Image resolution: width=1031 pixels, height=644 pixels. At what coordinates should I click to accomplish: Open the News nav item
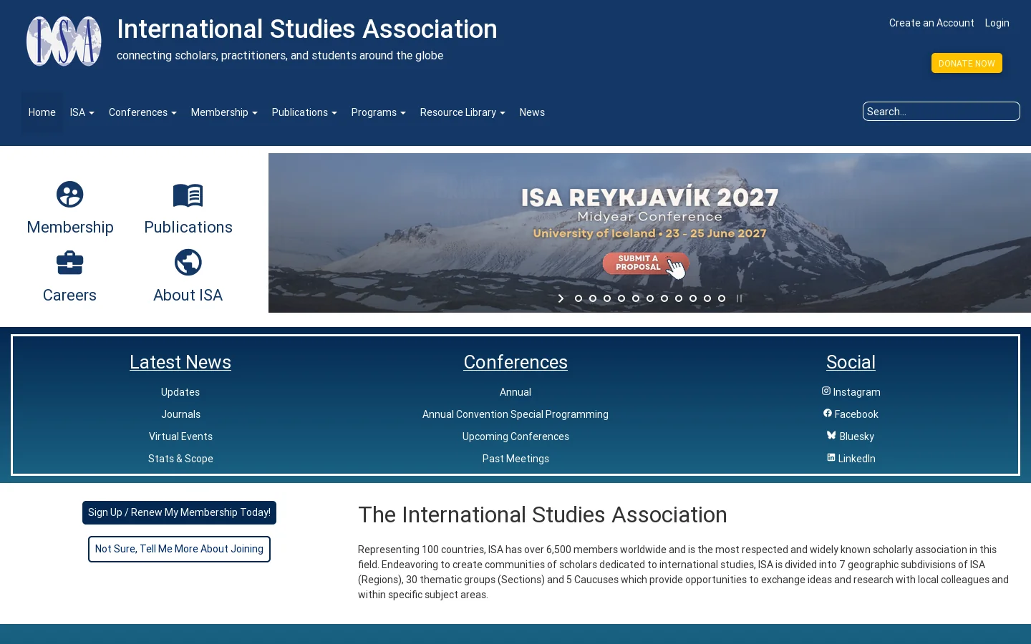(x=532, y=112)
